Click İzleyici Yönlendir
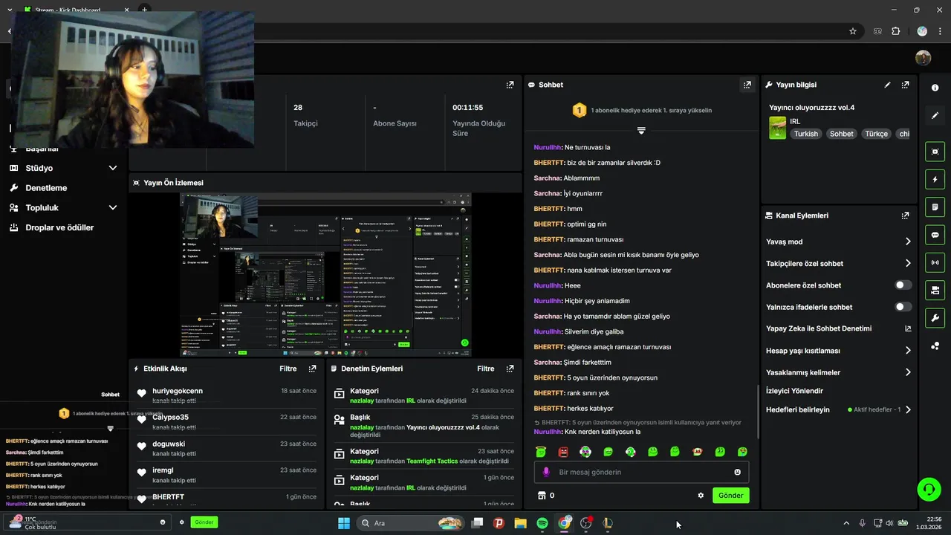Image resolution: width=951 pixels, height=535 pixels. (x=794, y=391)
